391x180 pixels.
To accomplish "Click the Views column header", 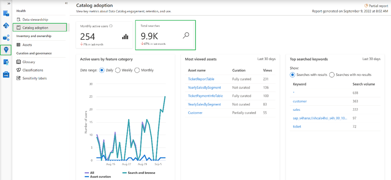I will coord(268,70).
